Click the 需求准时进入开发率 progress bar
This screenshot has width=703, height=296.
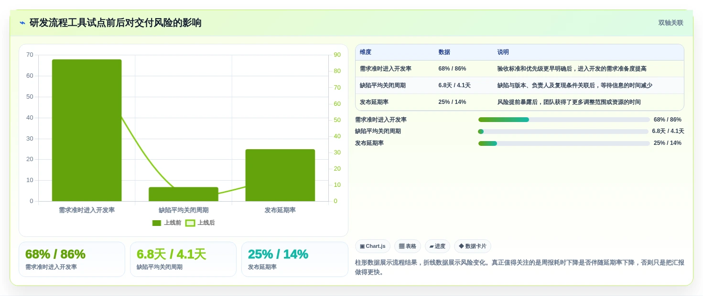564,120
